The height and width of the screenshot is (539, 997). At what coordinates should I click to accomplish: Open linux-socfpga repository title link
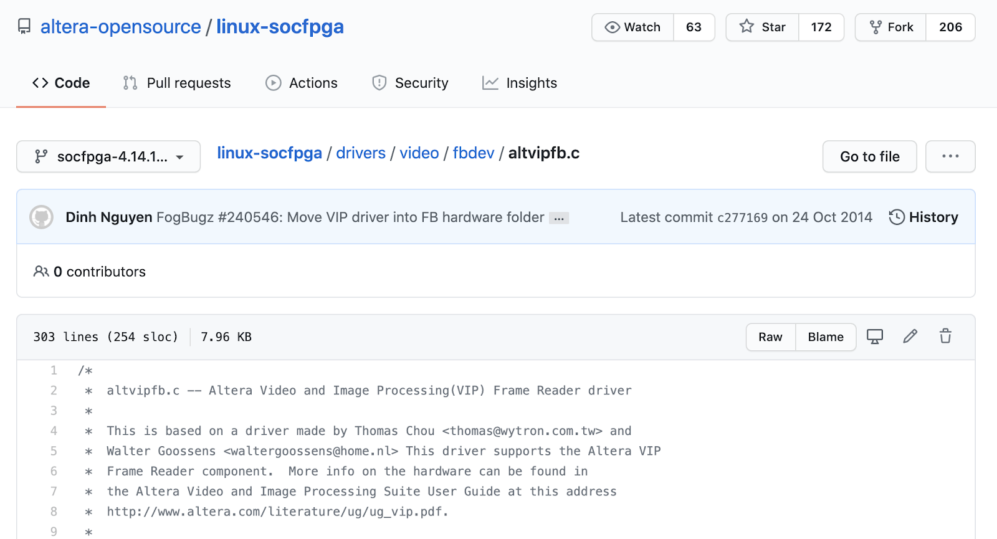[x=280, y=27]
